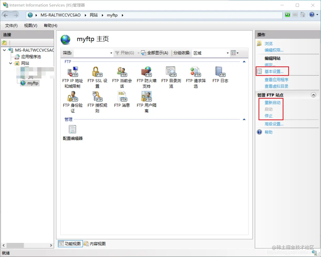Open FTP 请求筛选
321x257 pixels.
pos(195,76)
